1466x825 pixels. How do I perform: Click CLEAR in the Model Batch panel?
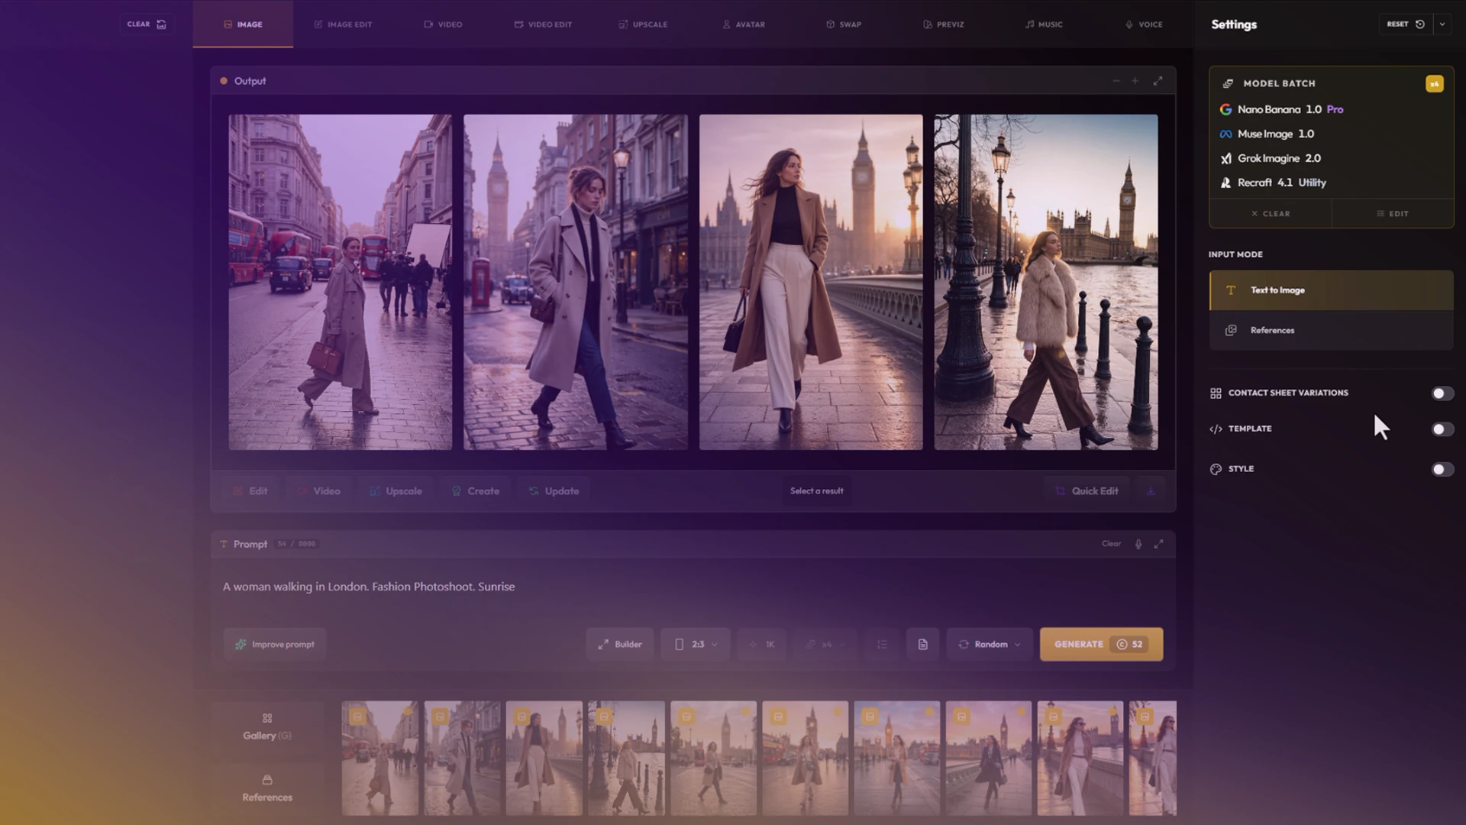pos(1271,214)
